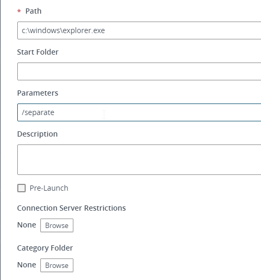Click the Category Folder heading
The height and width of the screenshot is (280, 261).
45,248
